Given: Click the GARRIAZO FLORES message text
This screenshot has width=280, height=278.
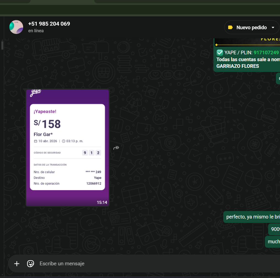Looking at the screenshot, I should [238, 66].
